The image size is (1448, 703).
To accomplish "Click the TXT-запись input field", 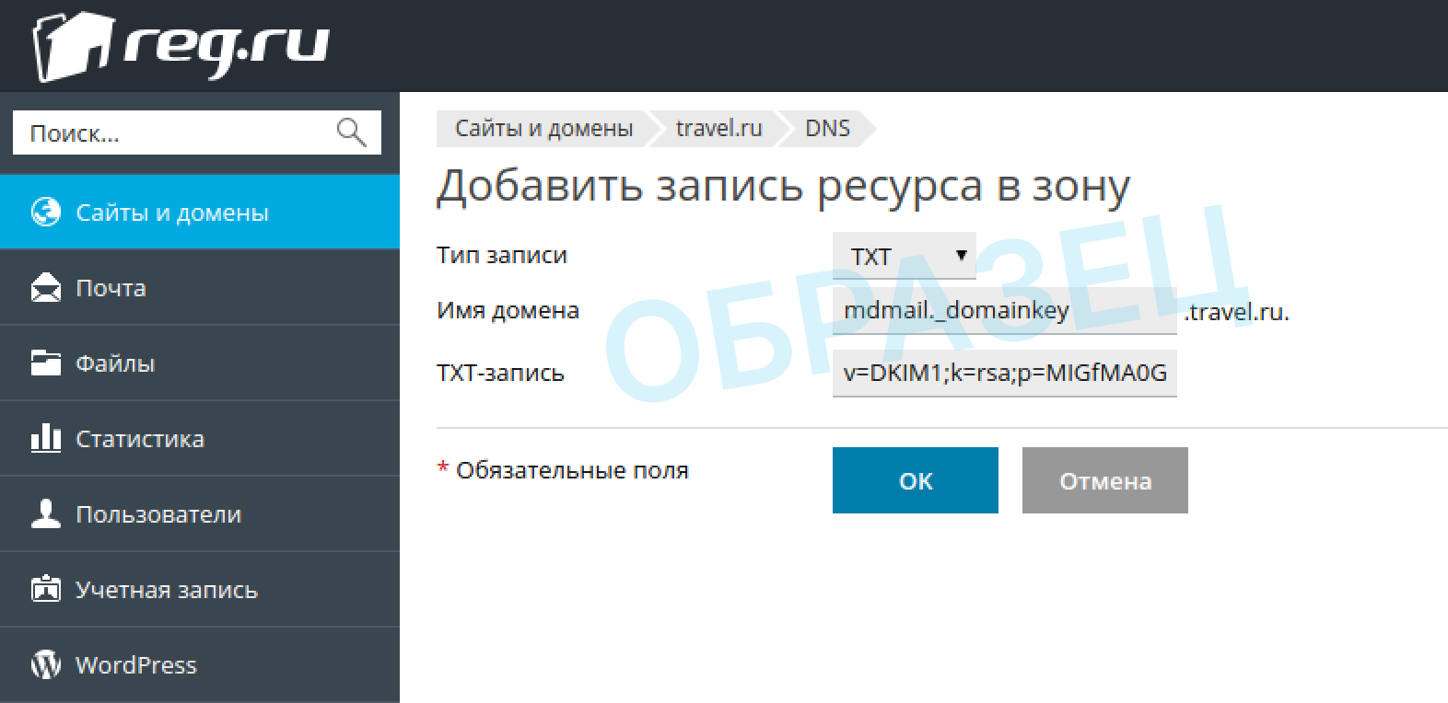I will [x=1005, y=373].
